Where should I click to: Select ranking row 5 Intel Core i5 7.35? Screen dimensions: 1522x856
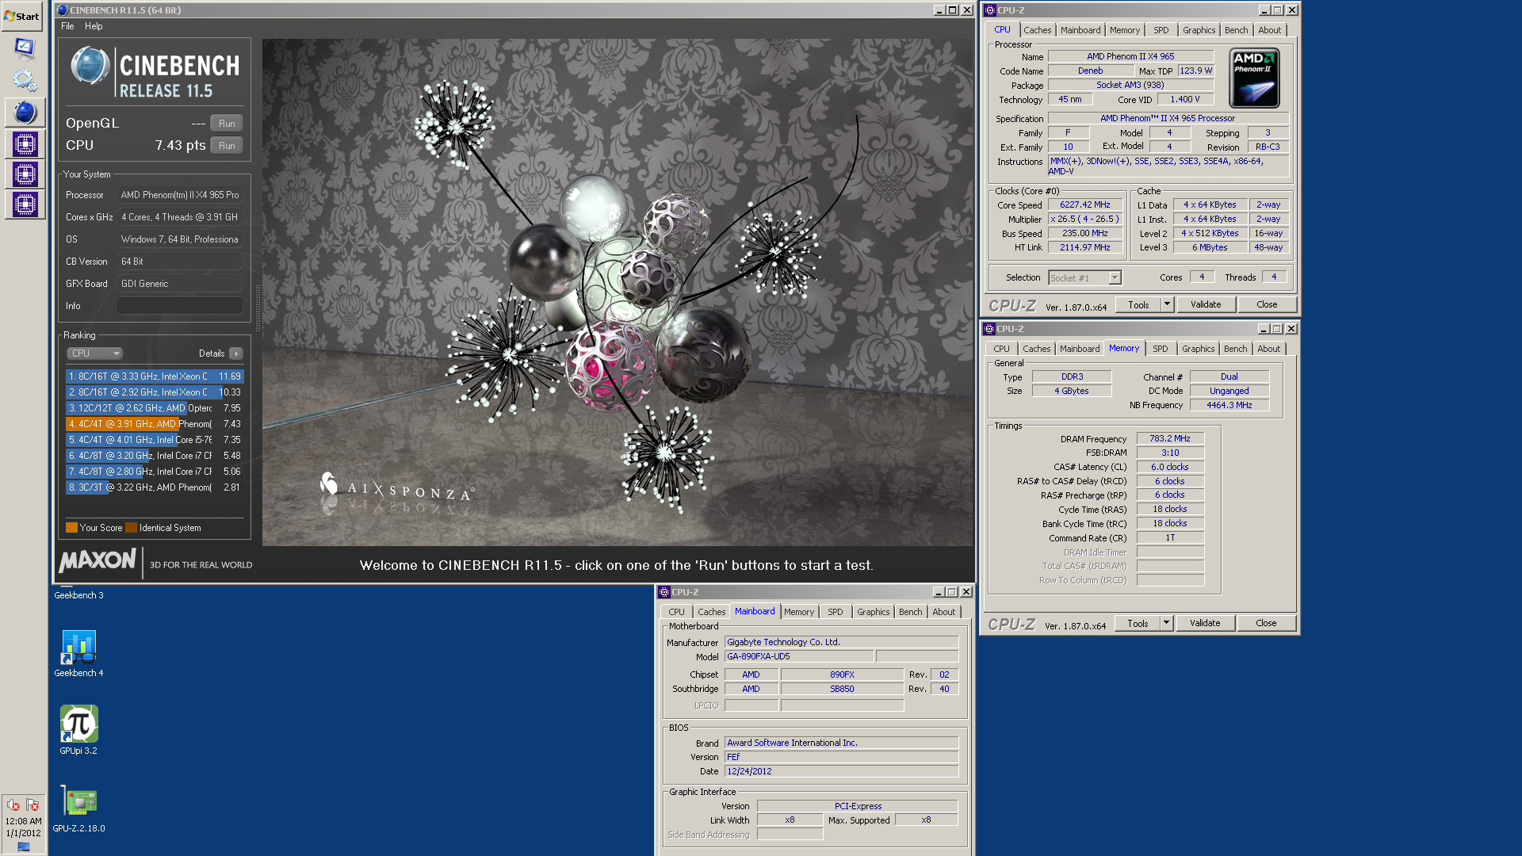click(x=155, y=440)
